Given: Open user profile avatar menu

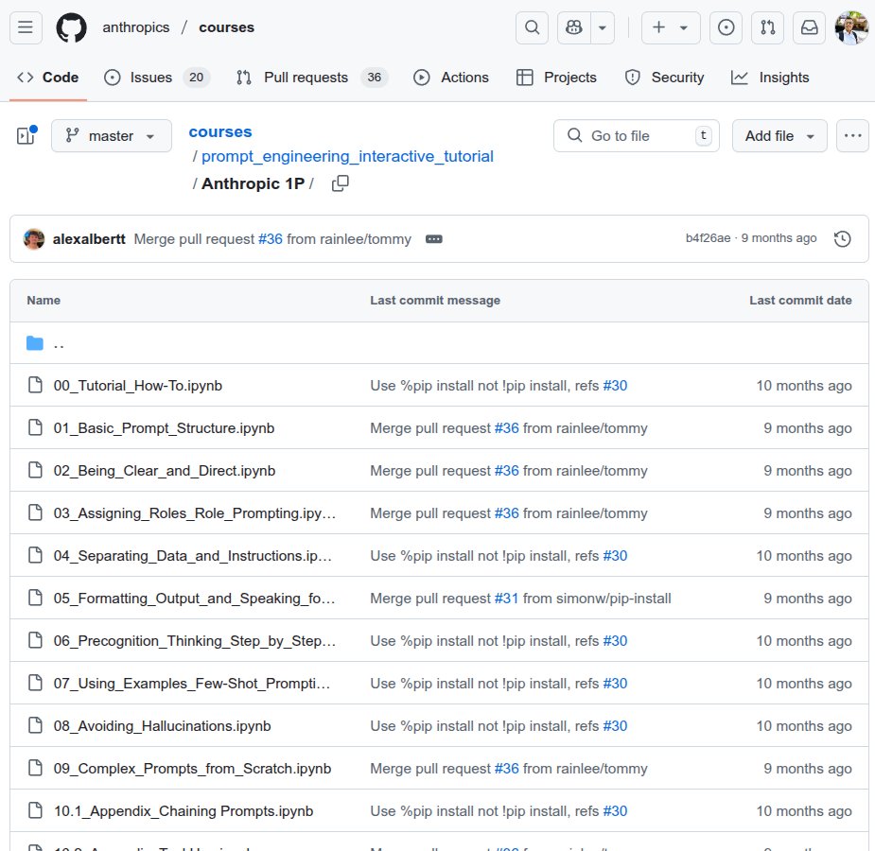Looking at the screenshot, I should [x=851, y=27].
